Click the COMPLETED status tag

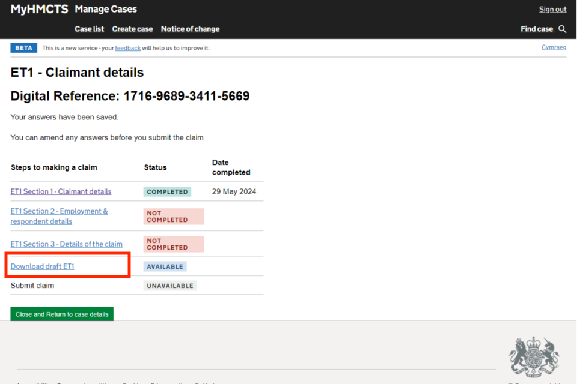pos(167,192)
